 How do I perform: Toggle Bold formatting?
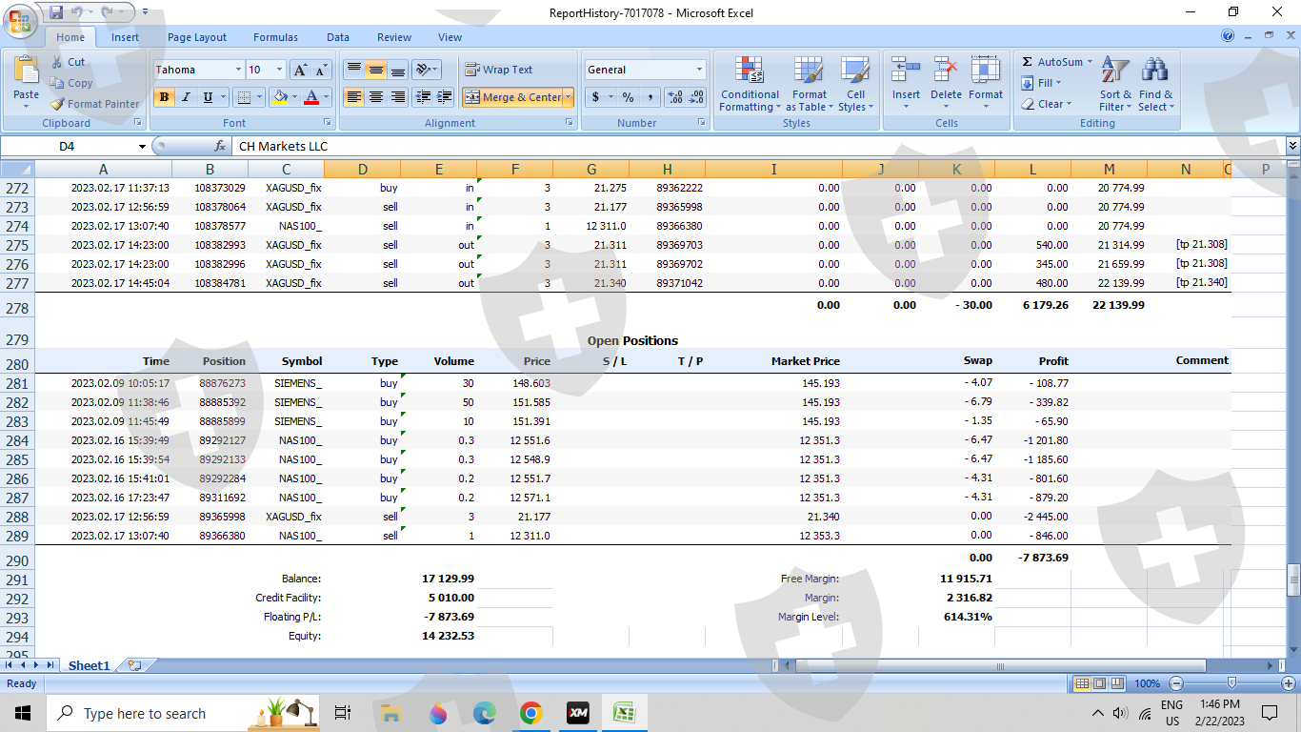(x=164, y=97)
